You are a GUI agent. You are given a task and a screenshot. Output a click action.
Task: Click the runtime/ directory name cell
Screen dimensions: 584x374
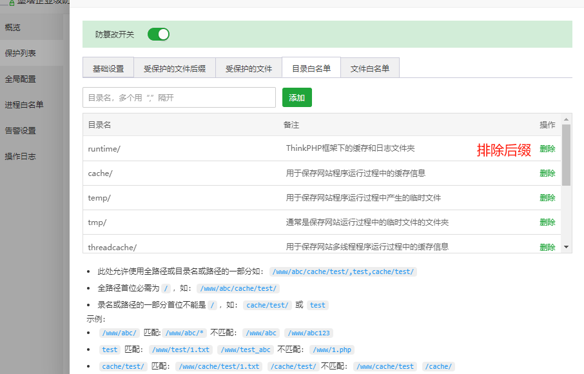104,148
